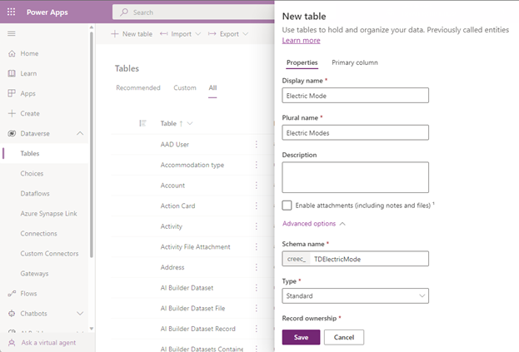Switch to Recommended tables tab
519x352 pixels.
pos(138,87)
